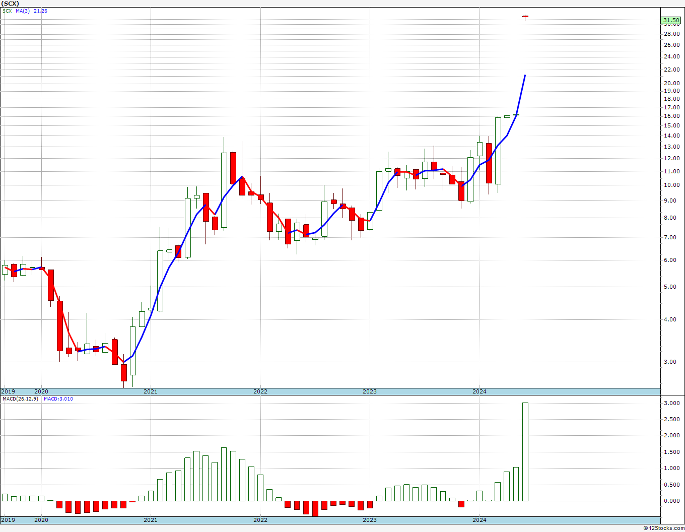Click the MA(3) indicator label

pyautogui.click(x=23, y=11)
